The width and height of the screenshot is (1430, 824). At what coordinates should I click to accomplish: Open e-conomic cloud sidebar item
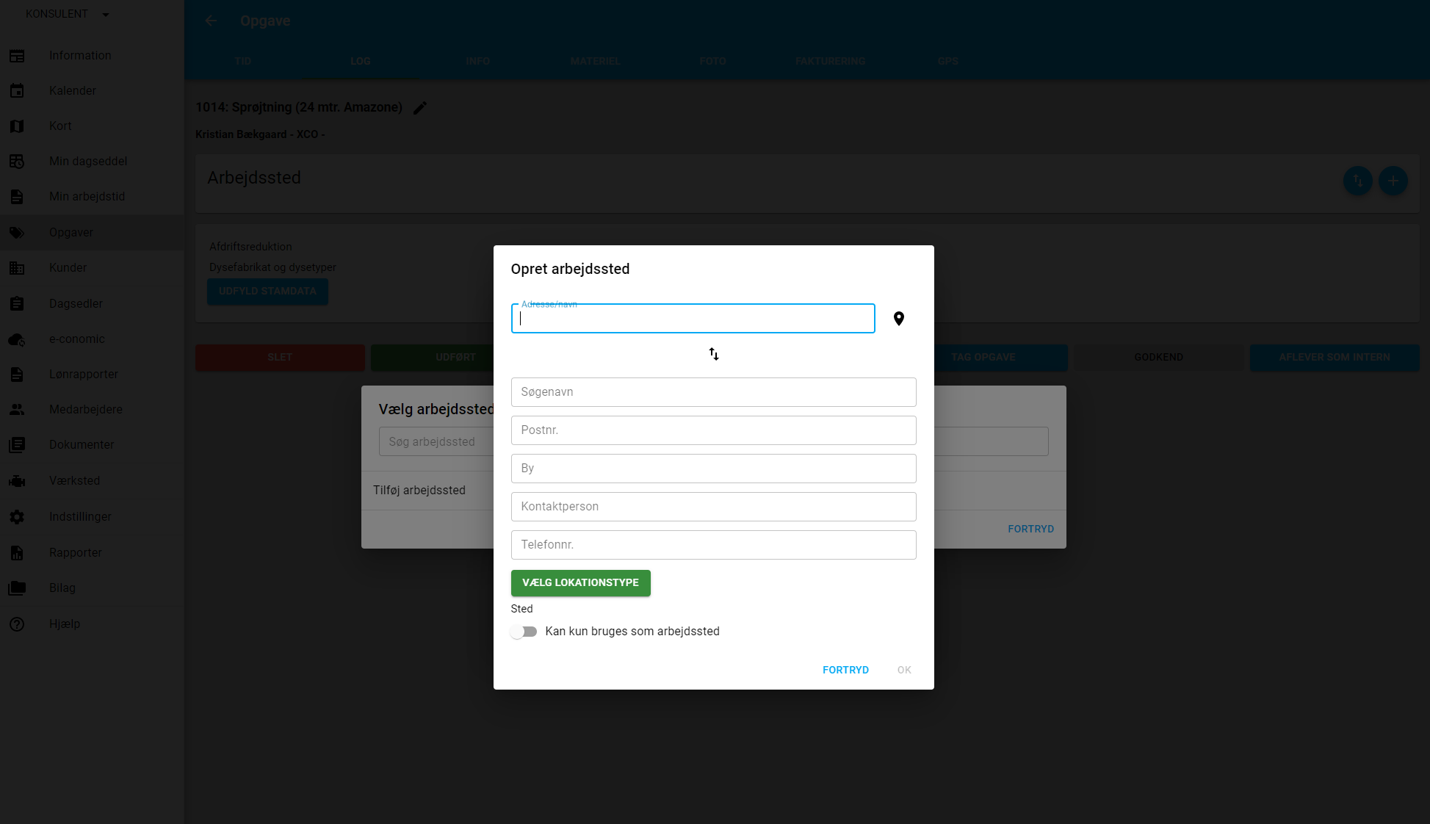(x=76, y=339)
